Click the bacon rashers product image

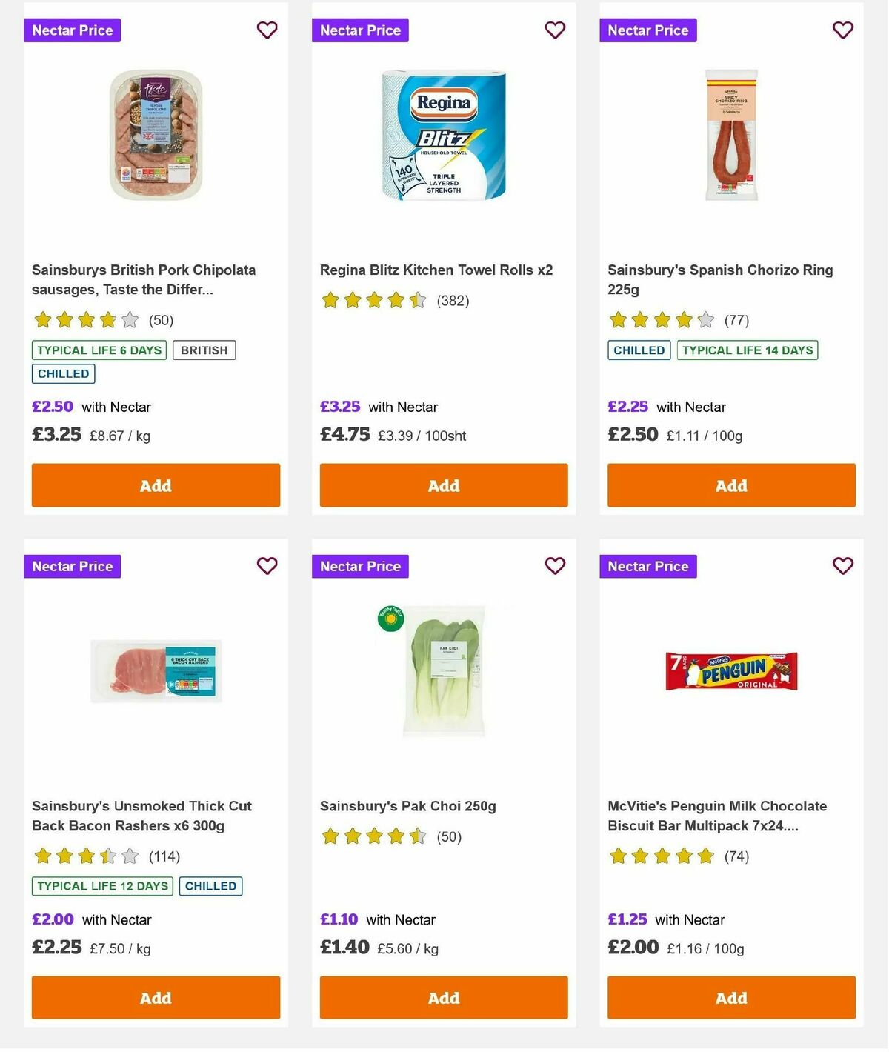coord(156,670)
